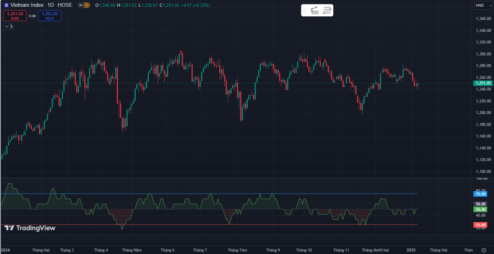
Task: Select the first drawing tool icon in floating toolbar
Action: 315,10
